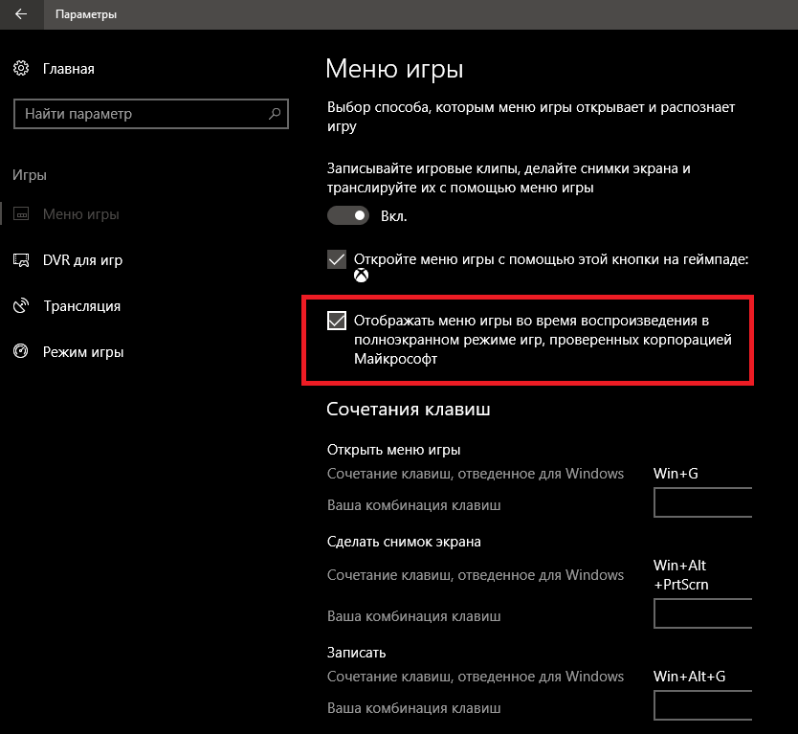
Task: Open the DVR для игр section label
Action: pyautogui.click(x=82, y=260)
